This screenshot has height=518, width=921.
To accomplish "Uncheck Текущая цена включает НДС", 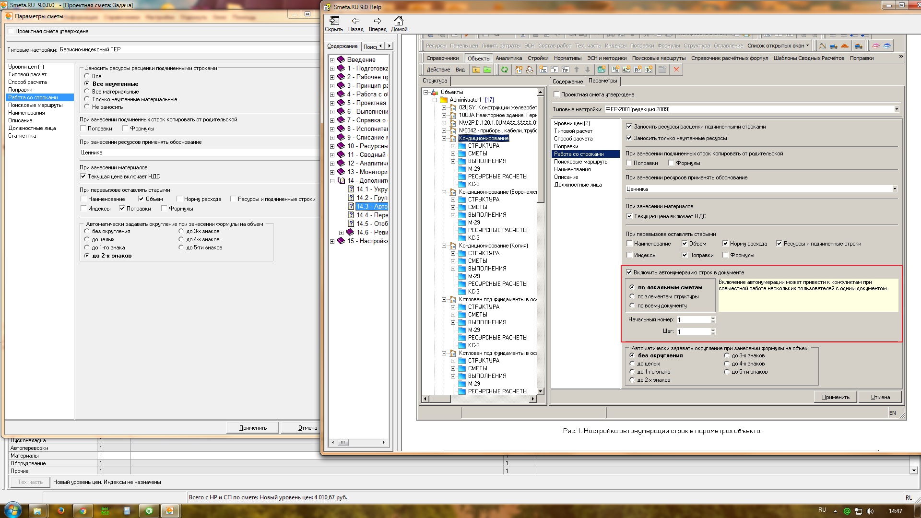I will coord(83,177).
